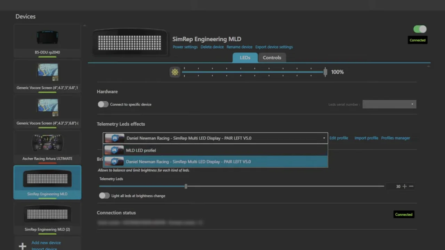445x250 pixels.
Task: Open the Profiles manager link
Action: tap(396, 138)
